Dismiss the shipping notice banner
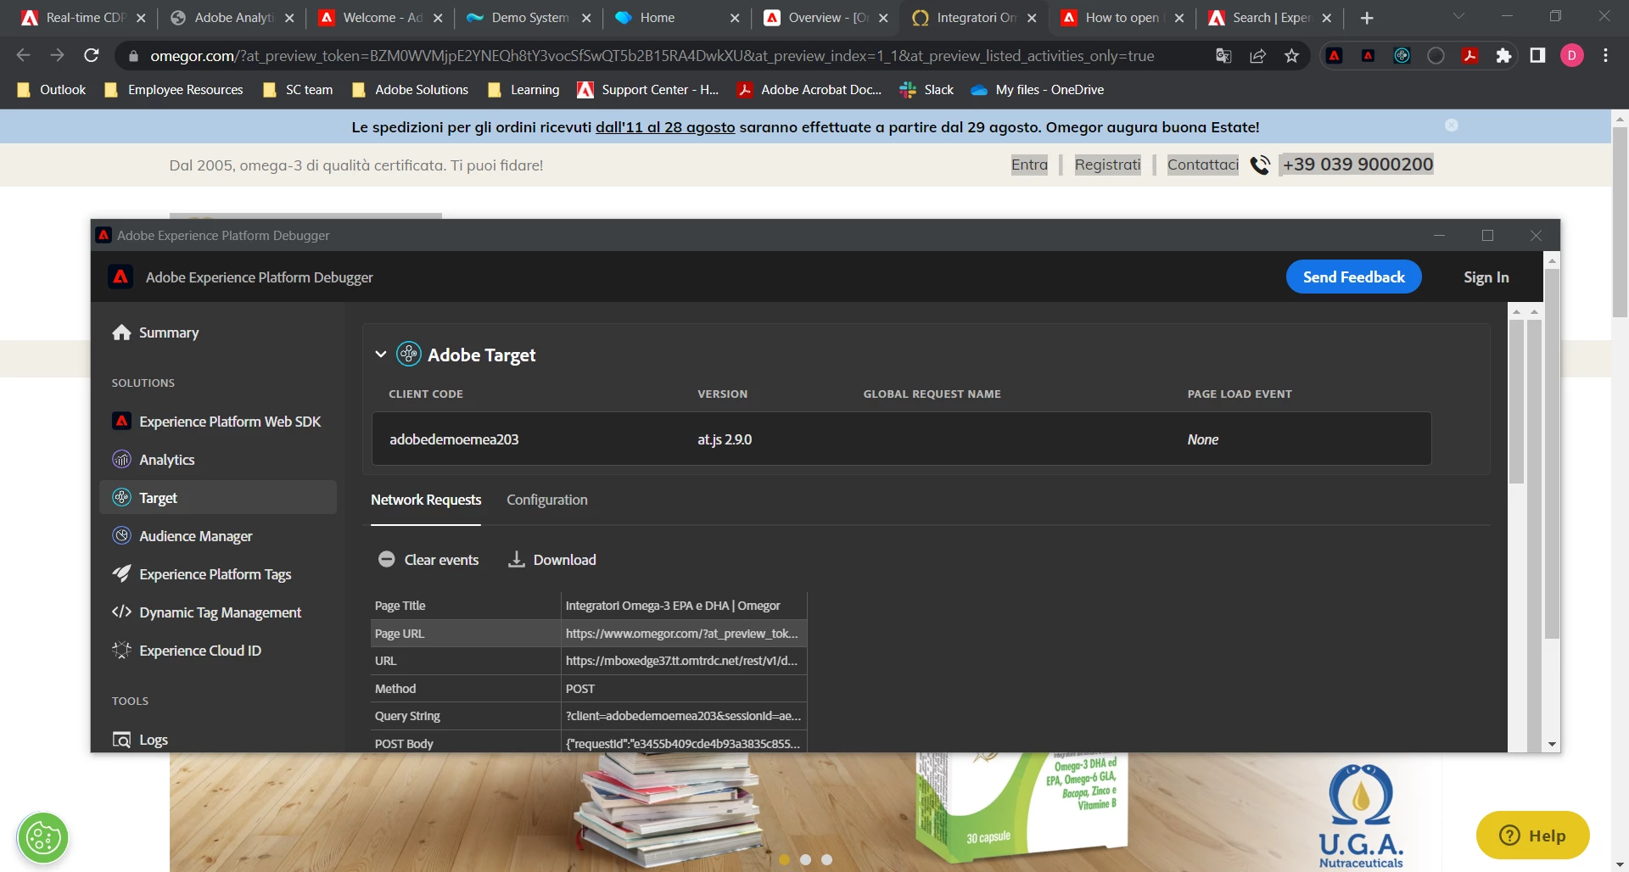Viewport: 1629px width, 872px height. [x=1452, y=125]
